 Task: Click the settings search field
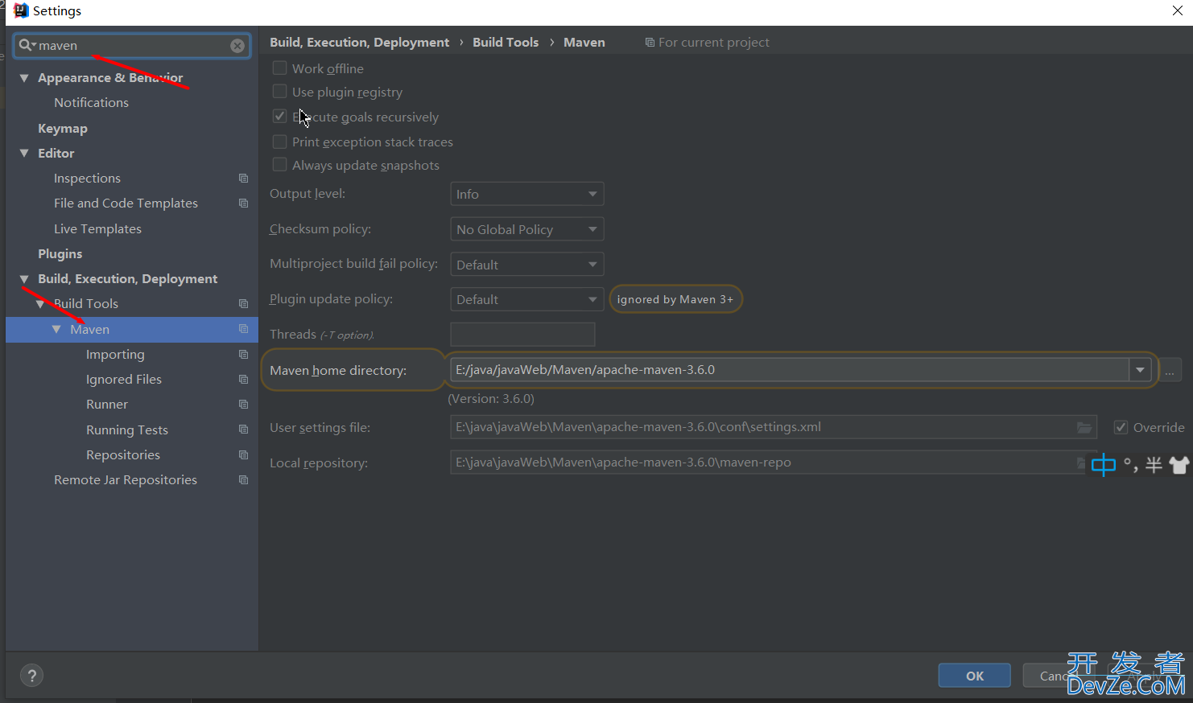click(x=132, y=46)
